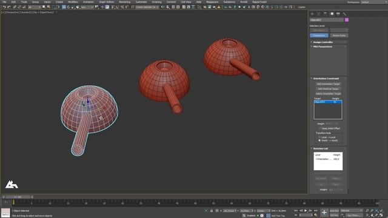This screenshot has height=218, width=388.
Task: Open the Display command panel tab
Action: pyautogui.click(x=338, y=14)
